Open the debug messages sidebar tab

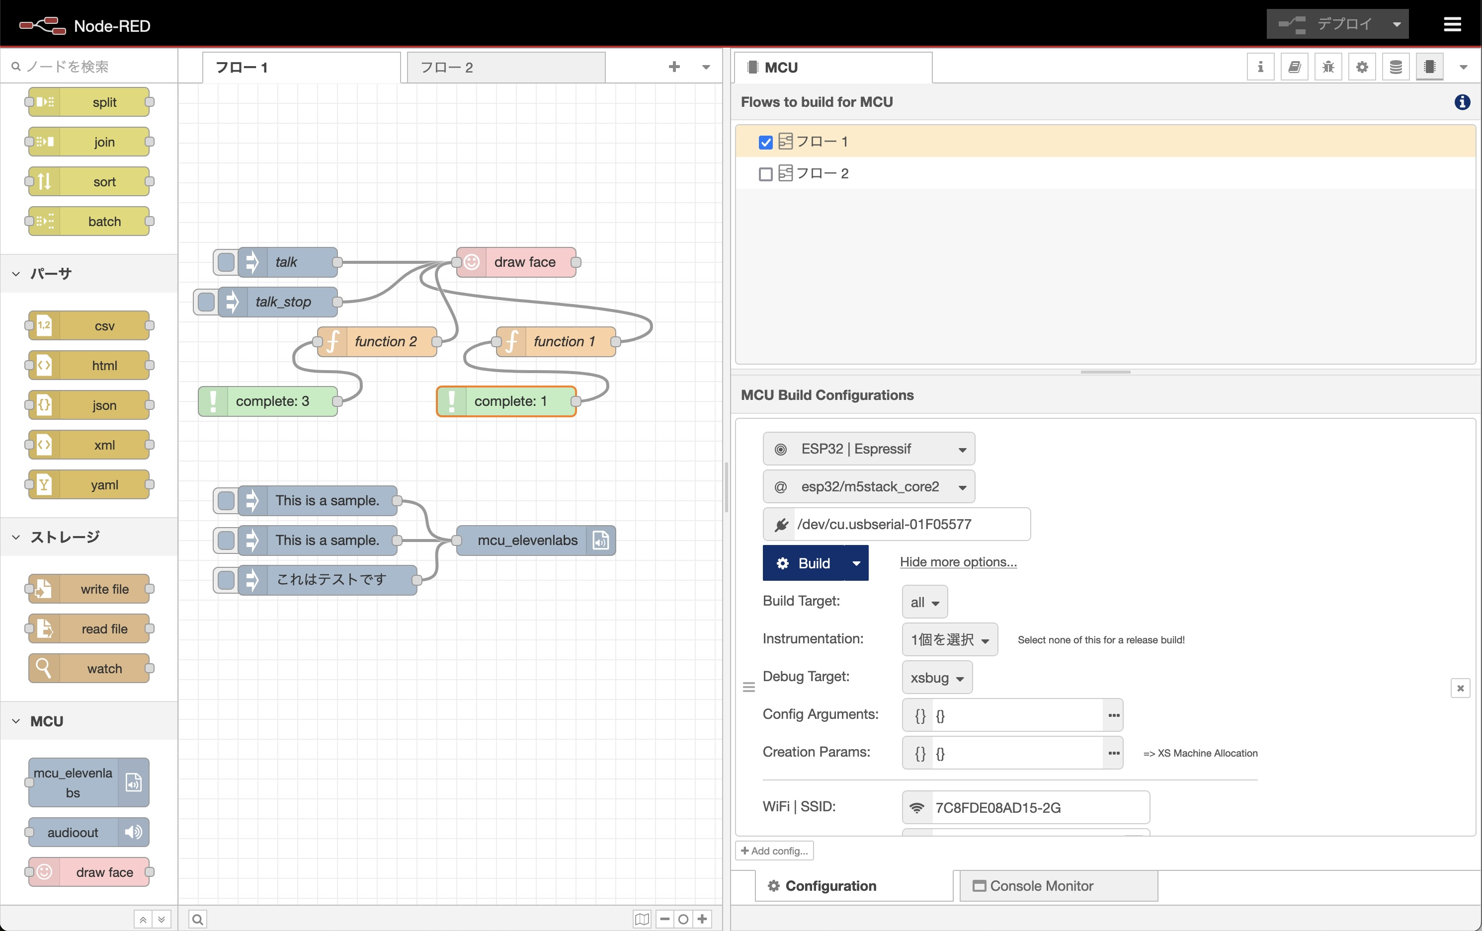1327,67
